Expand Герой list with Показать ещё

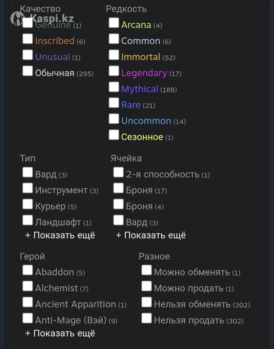tap(60, 333)
